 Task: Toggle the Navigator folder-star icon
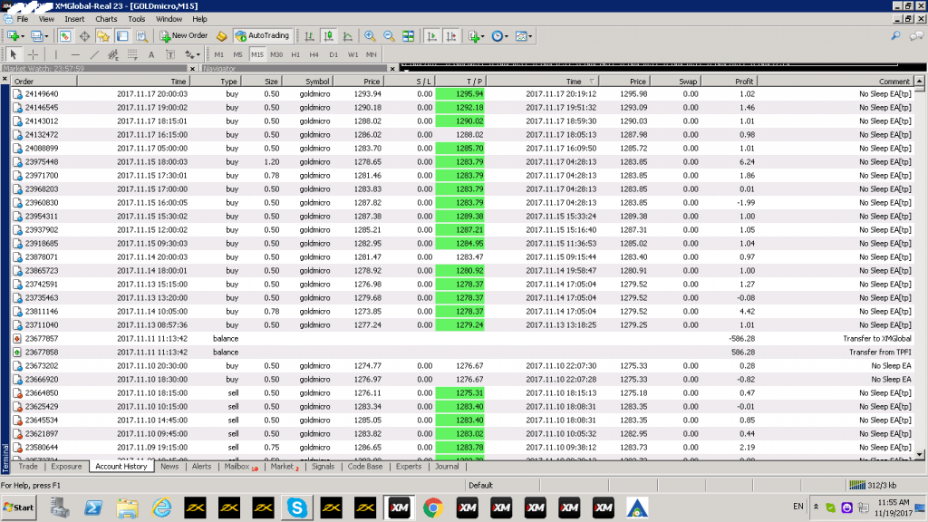click(103, 36)
